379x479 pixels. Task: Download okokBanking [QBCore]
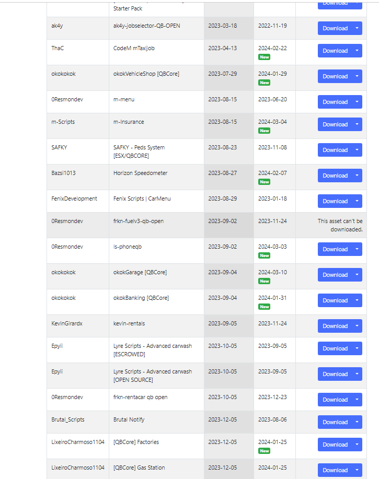336,300
